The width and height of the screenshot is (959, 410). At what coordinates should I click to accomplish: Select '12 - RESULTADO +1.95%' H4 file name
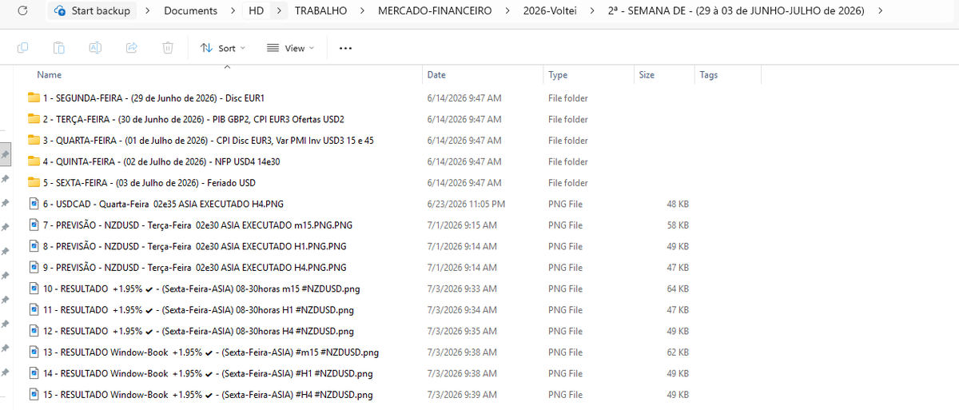pos(198,331)
